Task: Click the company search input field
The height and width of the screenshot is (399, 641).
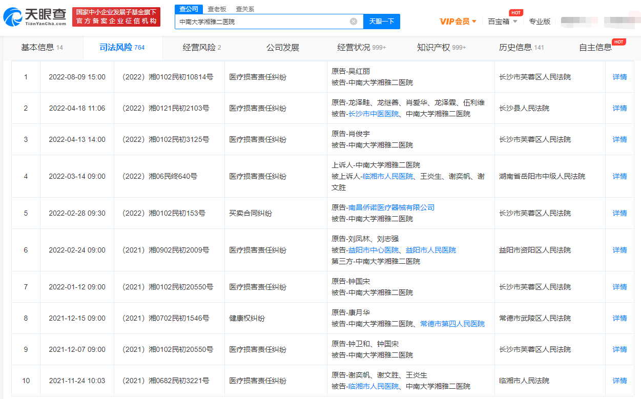Action: 262,22
